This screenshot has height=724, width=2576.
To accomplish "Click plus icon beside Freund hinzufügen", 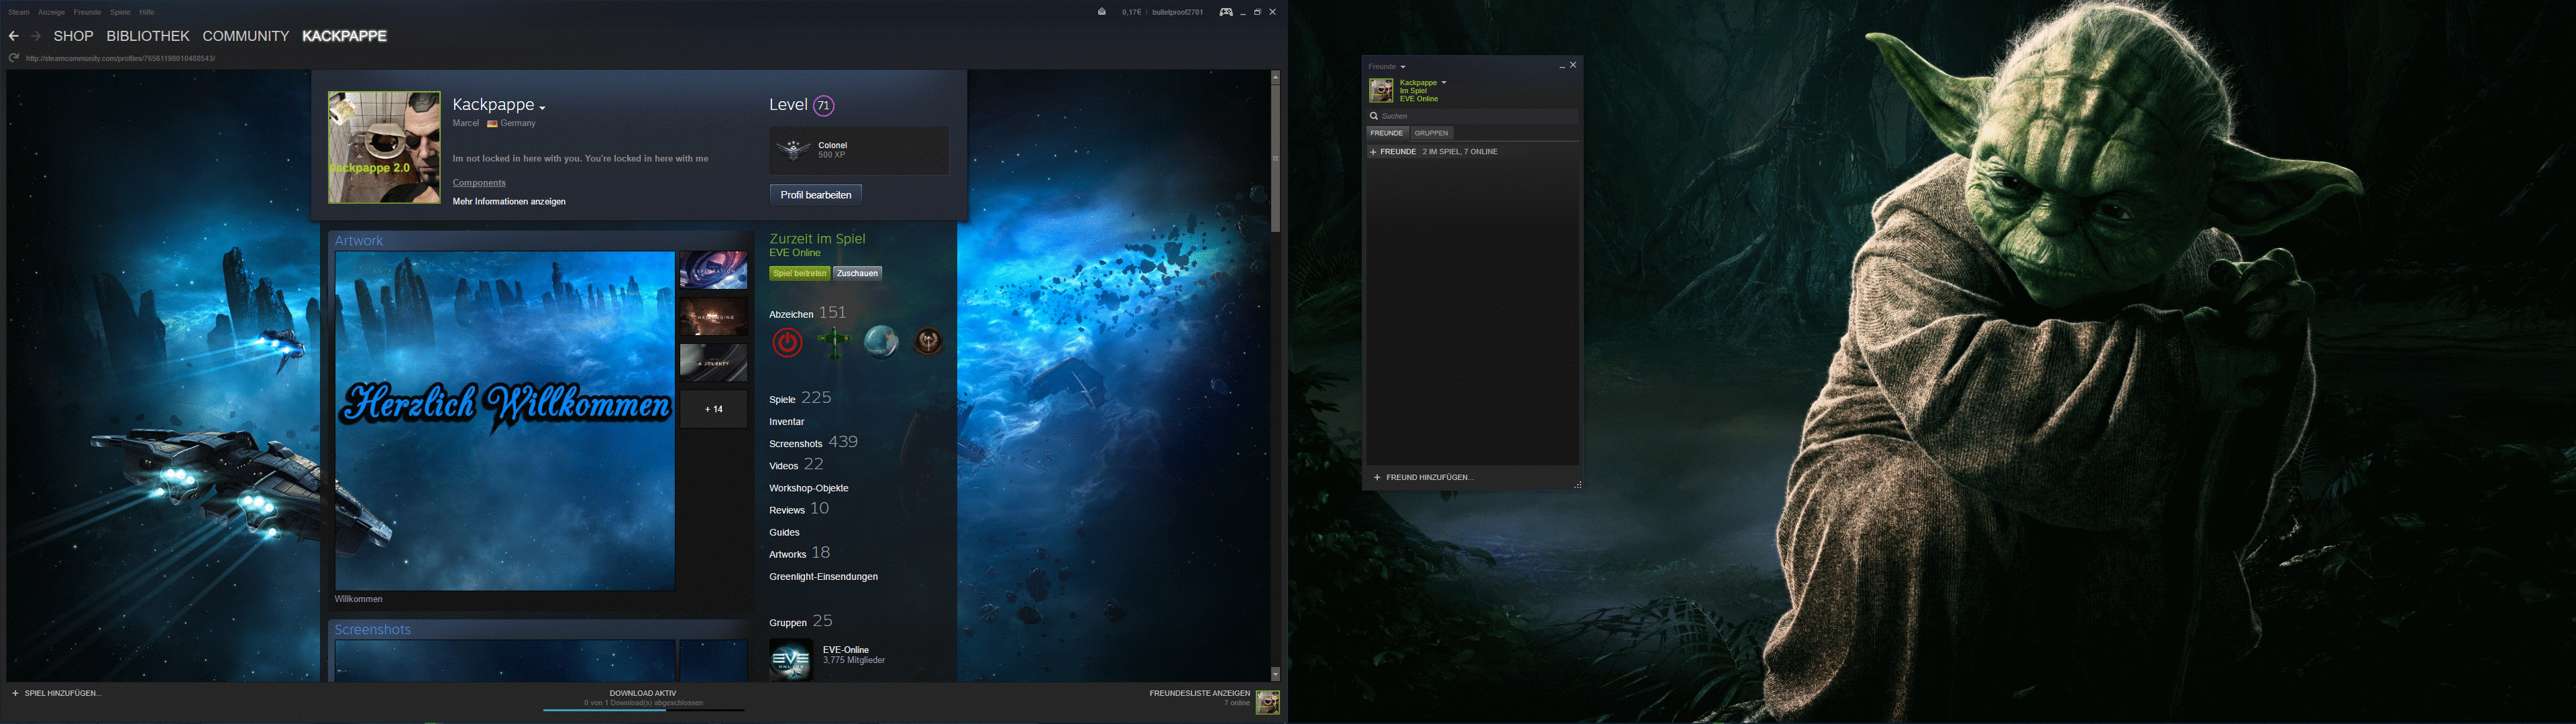I will point(1377,478).
